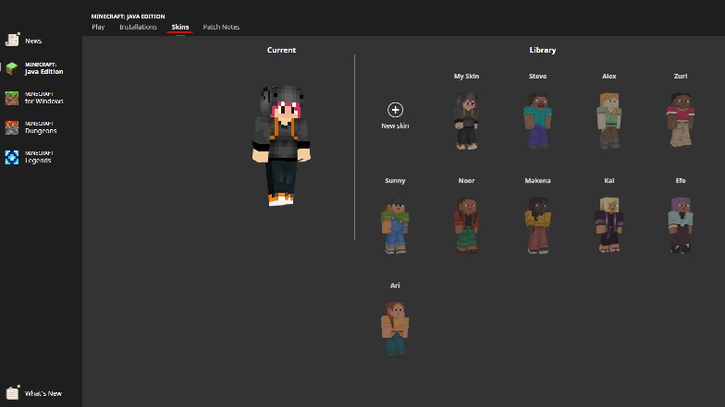Switch to the Installations tab
The width and height of the screenshot is (725, 407).
pos(138,27)
